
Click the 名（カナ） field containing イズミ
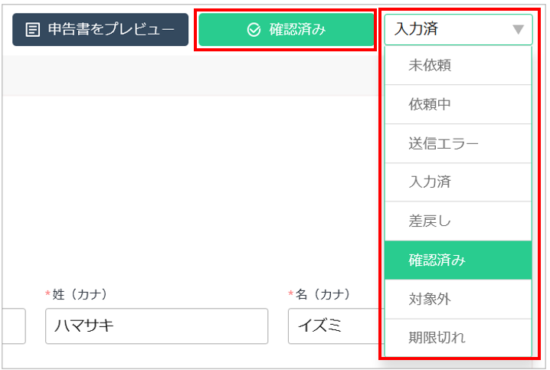336,326
